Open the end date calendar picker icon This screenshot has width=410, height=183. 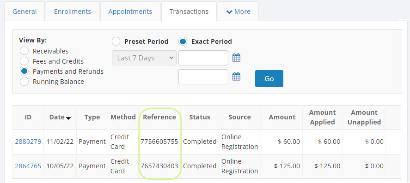click(236, 77)
